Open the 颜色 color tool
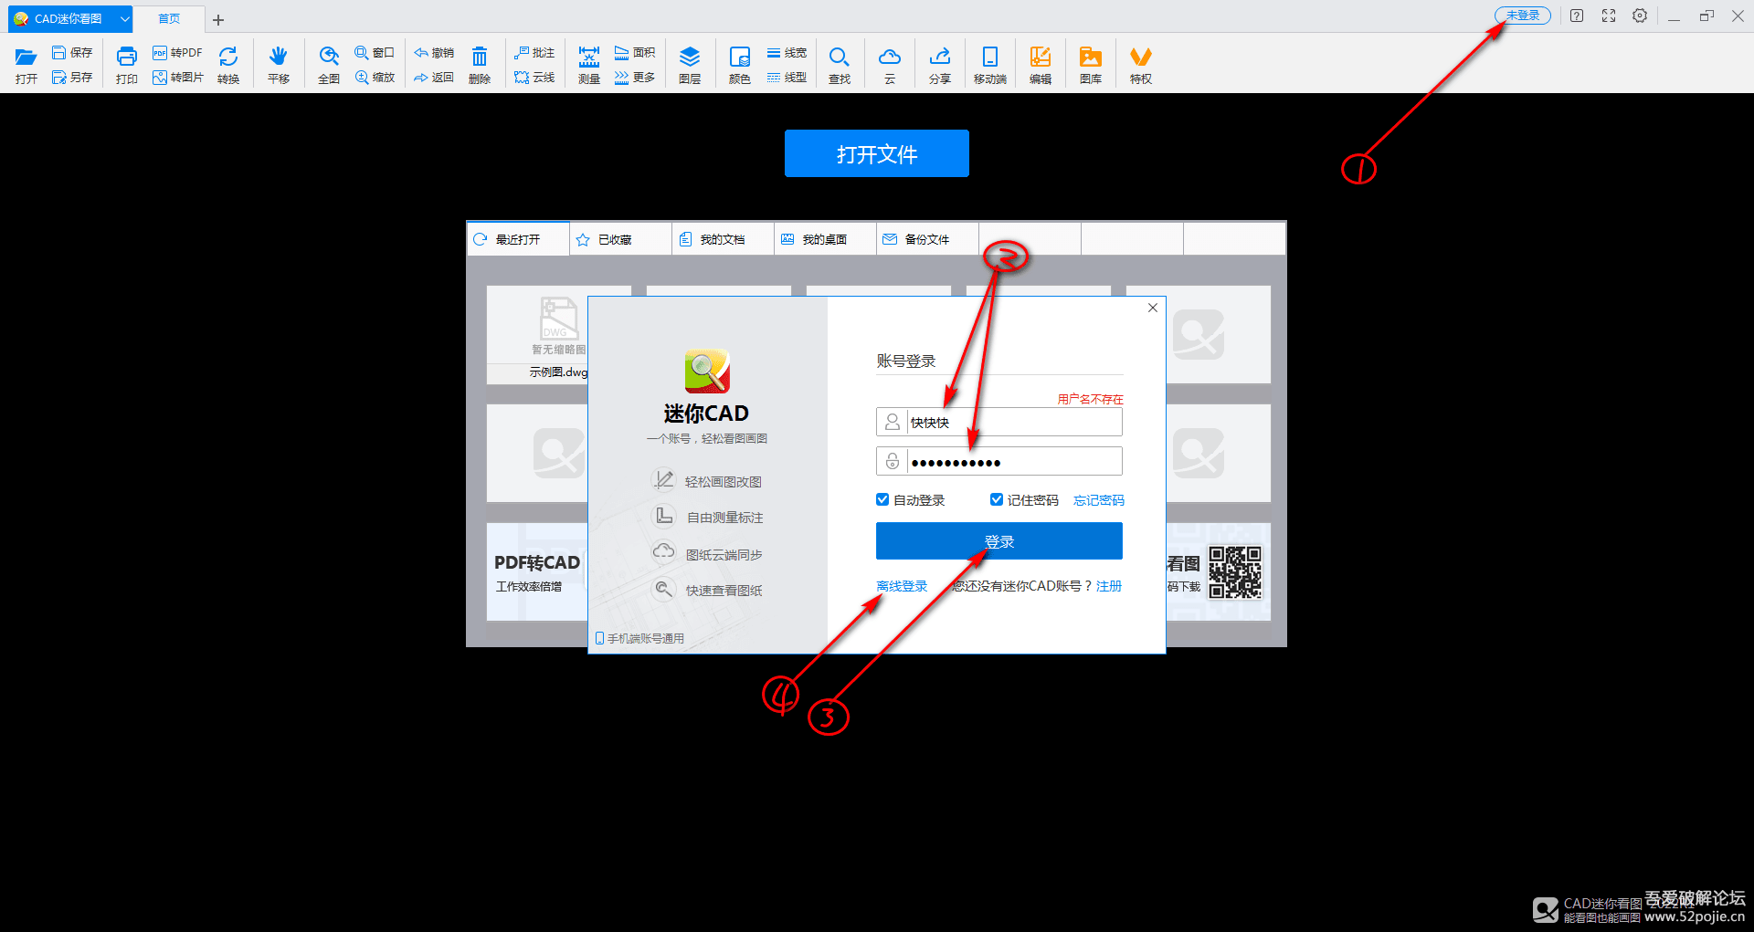Viewport: 1754px width, 932px height. (740, 65)
